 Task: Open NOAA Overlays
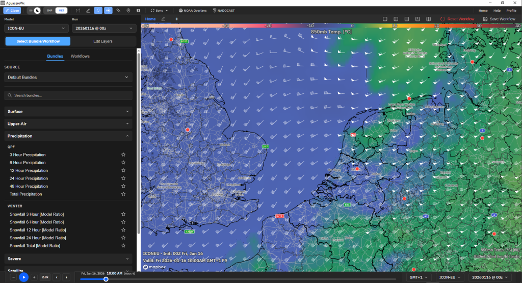pos(192,11)
